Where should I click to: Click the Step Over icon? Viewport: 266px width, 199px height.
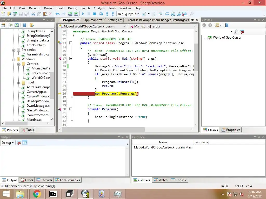tap(102, 14)
